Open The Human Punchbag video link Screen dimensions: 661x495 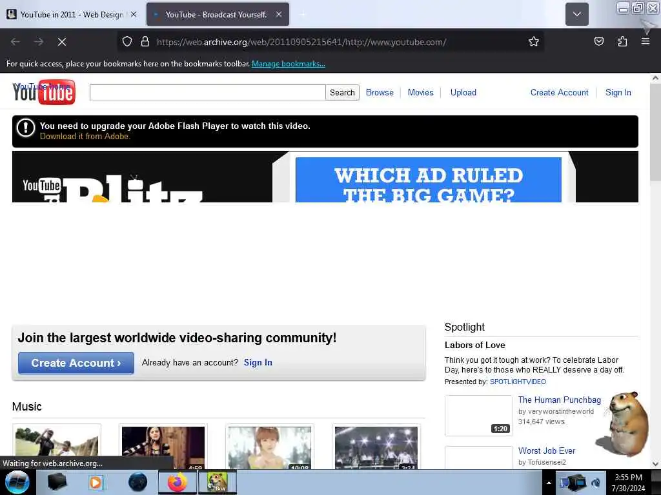560,400
